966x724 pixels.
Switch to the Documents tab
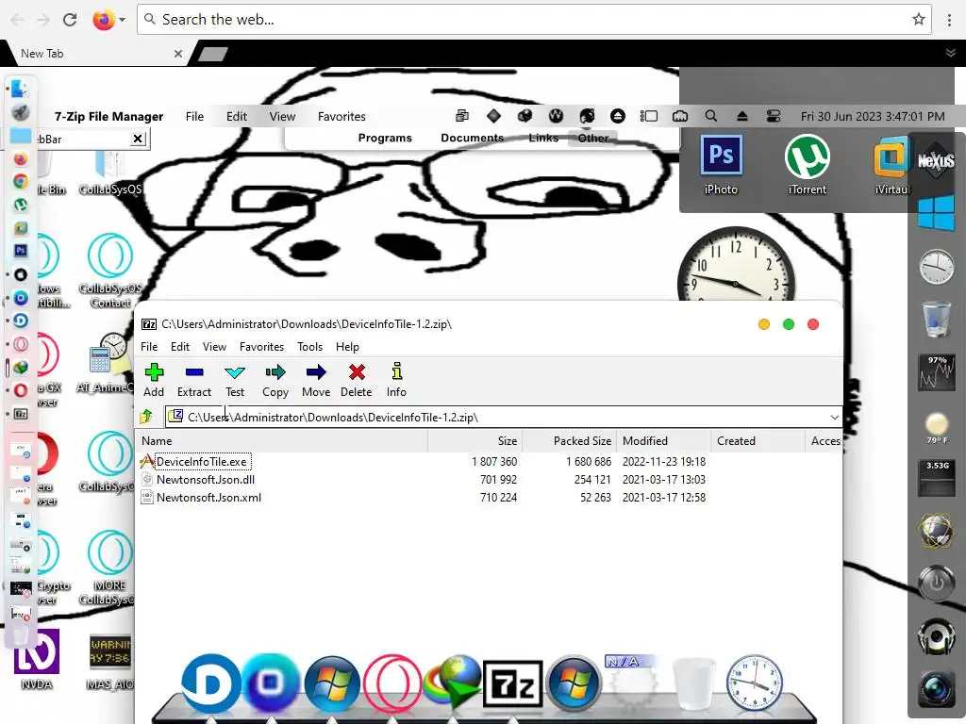coord(472,138)
